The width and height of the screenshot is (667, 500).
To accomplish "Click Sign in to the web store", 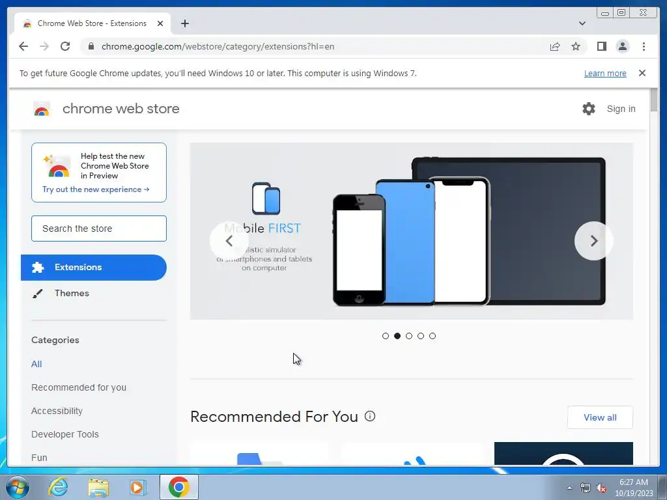I will tap(621, 109).
